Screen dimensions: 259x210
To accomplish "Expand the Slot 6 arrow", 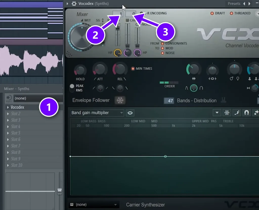I will click(8, 139).
